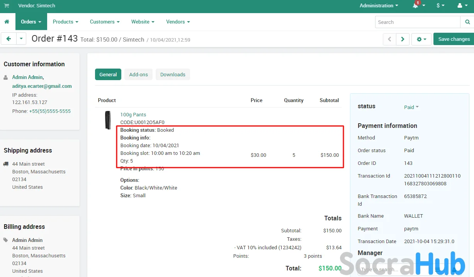Expand the Administration dropdown
The width and height of the screenshot is (474, 277).
point(379,6)
